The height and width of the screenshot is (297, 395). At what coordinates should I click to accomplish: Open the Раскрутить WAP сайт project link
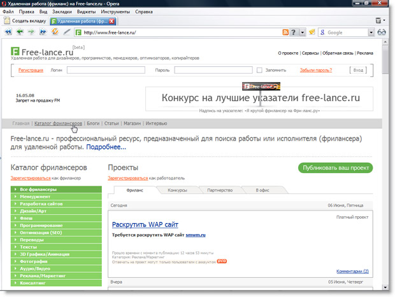pos(145,224)
